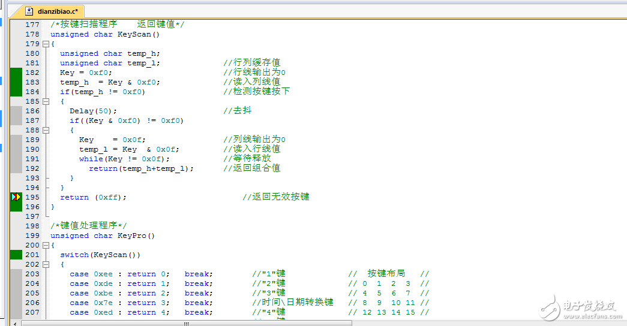This screenshot has width=627, height=326.
Task: Click 'switch(KeyScan())' on line 201
Action: point(100,255)
